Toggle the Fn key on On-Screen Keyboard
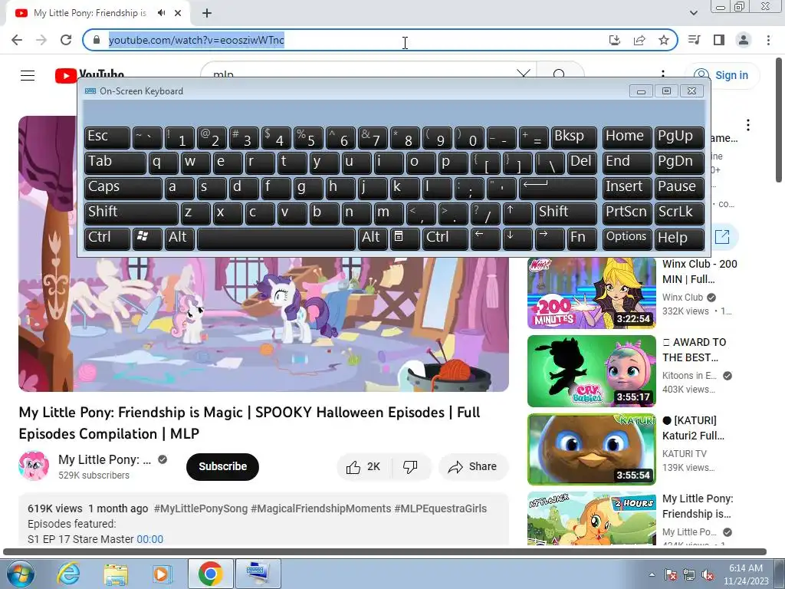The height and width of the screenshot is (589, 785). click(582, 239)
